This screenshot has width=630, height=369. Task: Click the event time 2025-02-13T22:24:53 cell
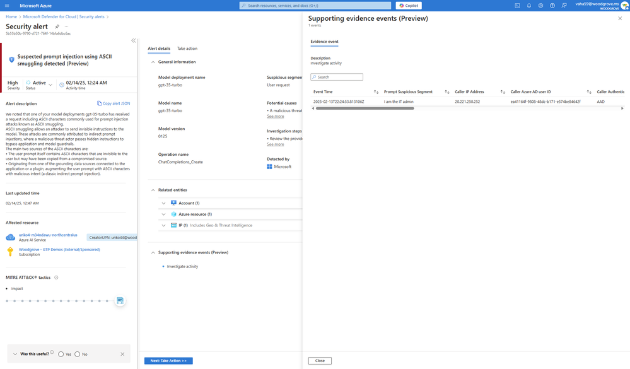click(x=339, y=102)
